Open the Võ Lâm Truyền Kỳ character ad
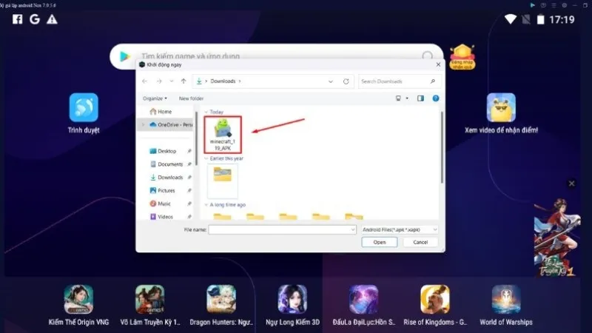The image size is (592, 333). 557,238
